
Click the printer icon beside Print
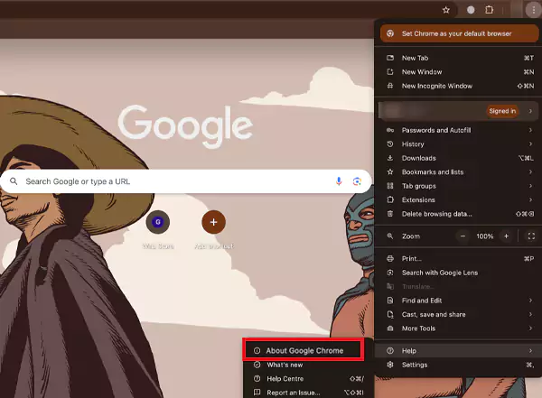click(x=390, y=258)
